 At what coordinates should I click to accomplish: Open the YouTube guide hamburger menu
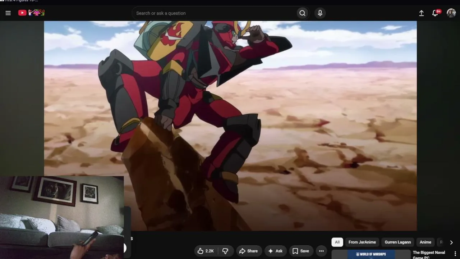[8, 13]
